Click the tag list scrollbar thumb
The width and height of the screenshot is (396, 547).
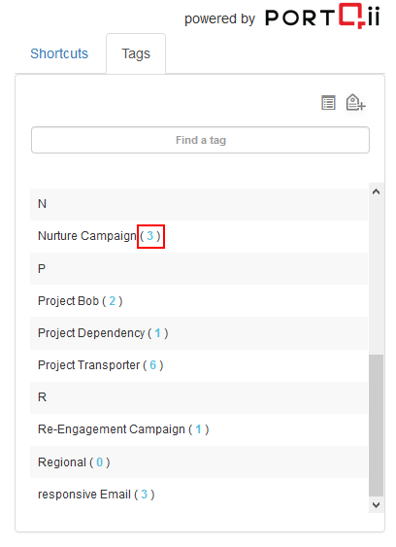(376, 426)
